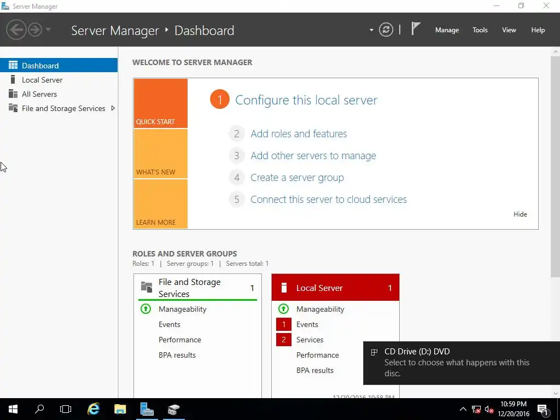Click scrollbar down arrow
This screenshot has width=560, height=420.
click(556, 394)
